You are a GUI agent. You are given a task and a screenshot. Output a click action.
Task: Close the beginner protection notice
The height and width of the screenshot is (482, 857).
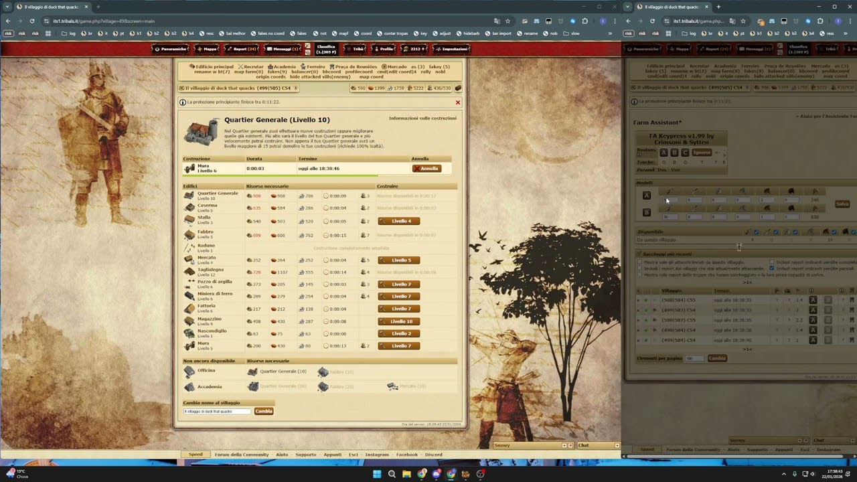pos(458,102)
